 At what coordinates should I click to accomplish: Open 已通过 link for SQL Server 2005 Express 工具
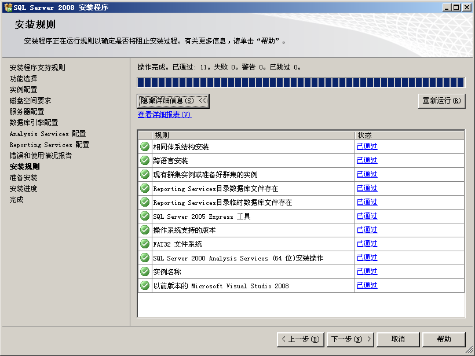coord(367,216)
